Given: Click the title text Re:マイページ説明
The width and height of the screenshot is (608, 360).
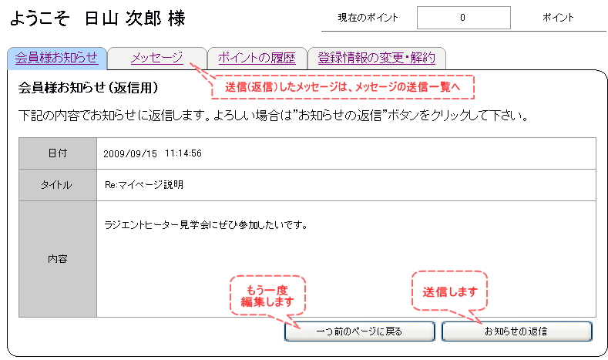Looking at the screenshot, I should pyautogui.click(x=144, y=185).
